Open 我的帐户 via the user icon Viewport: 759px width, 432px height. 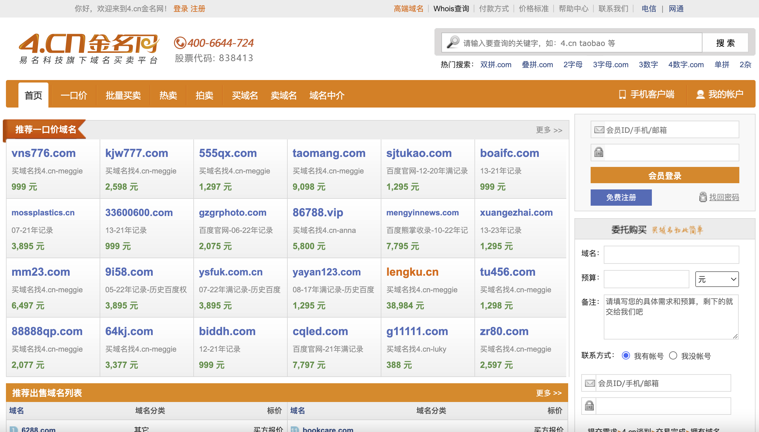[x=700, y=94]
